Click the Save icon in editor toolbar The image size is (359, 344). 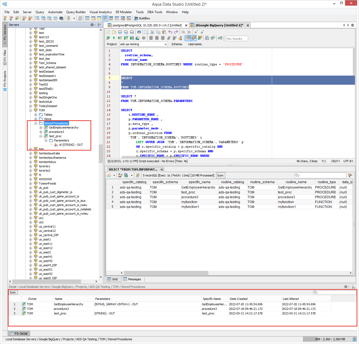[120, 32]
